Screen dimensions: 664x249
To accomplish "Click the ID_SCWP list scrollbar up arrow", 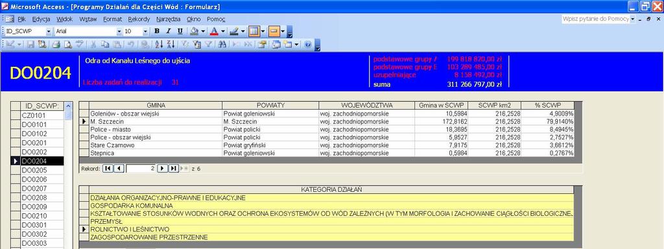I will click(68, 106).
